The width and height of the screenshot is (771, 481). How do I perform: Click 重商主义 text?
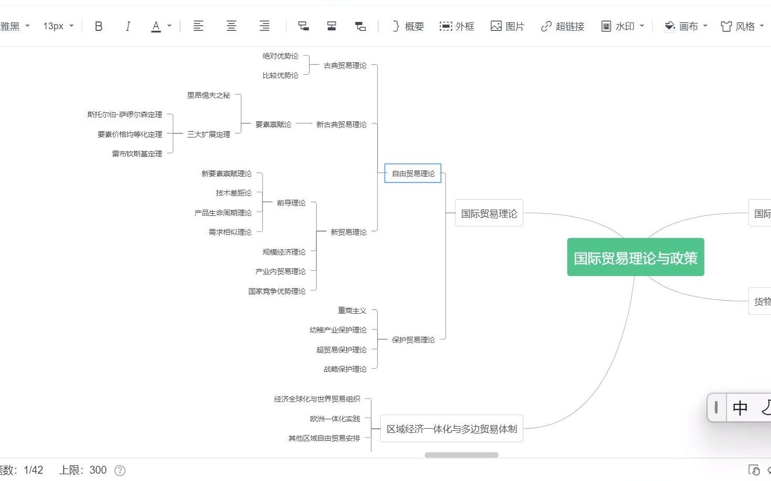tap(352, 311)
